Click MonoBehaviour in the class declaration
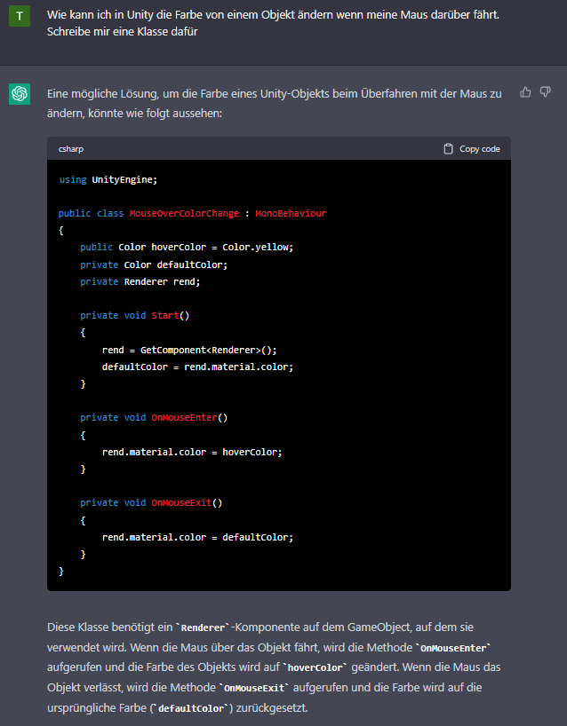Image resolution: width=567 pixels, height=726 pixels. [291, 213]
